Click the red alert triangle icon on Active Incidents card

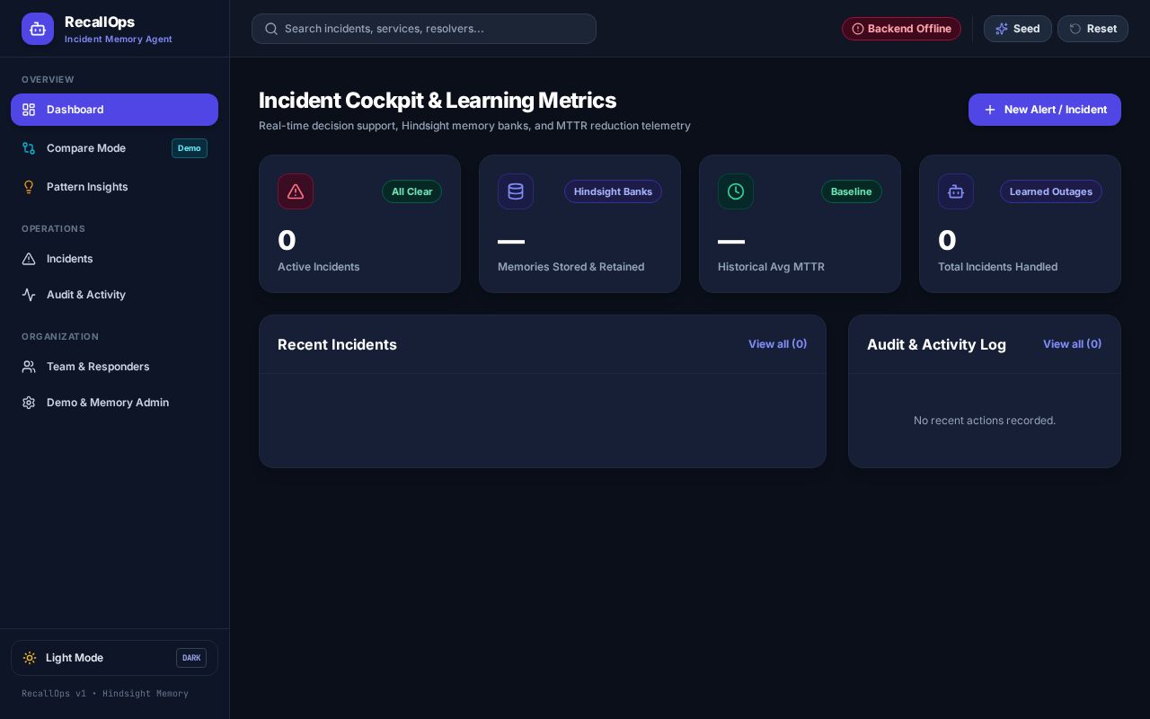(x=296, y=191)
